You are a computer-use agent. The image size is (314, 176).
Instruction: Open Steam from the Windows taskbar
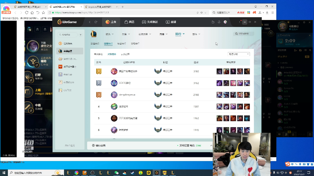(x=133, y=172)
